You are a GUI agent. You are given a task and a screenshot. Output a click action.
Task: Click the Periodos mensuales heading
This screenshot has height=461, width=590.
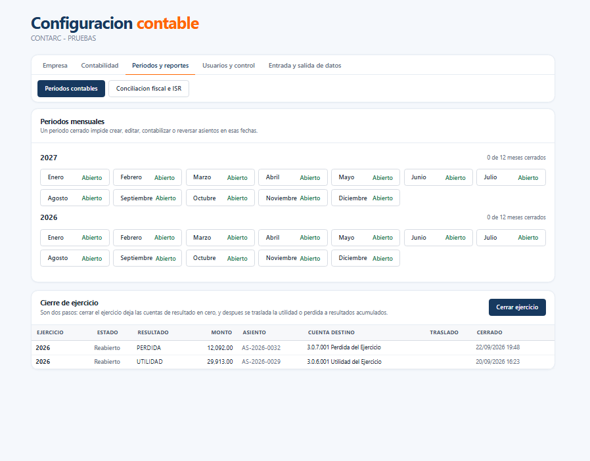click(72, 121)
